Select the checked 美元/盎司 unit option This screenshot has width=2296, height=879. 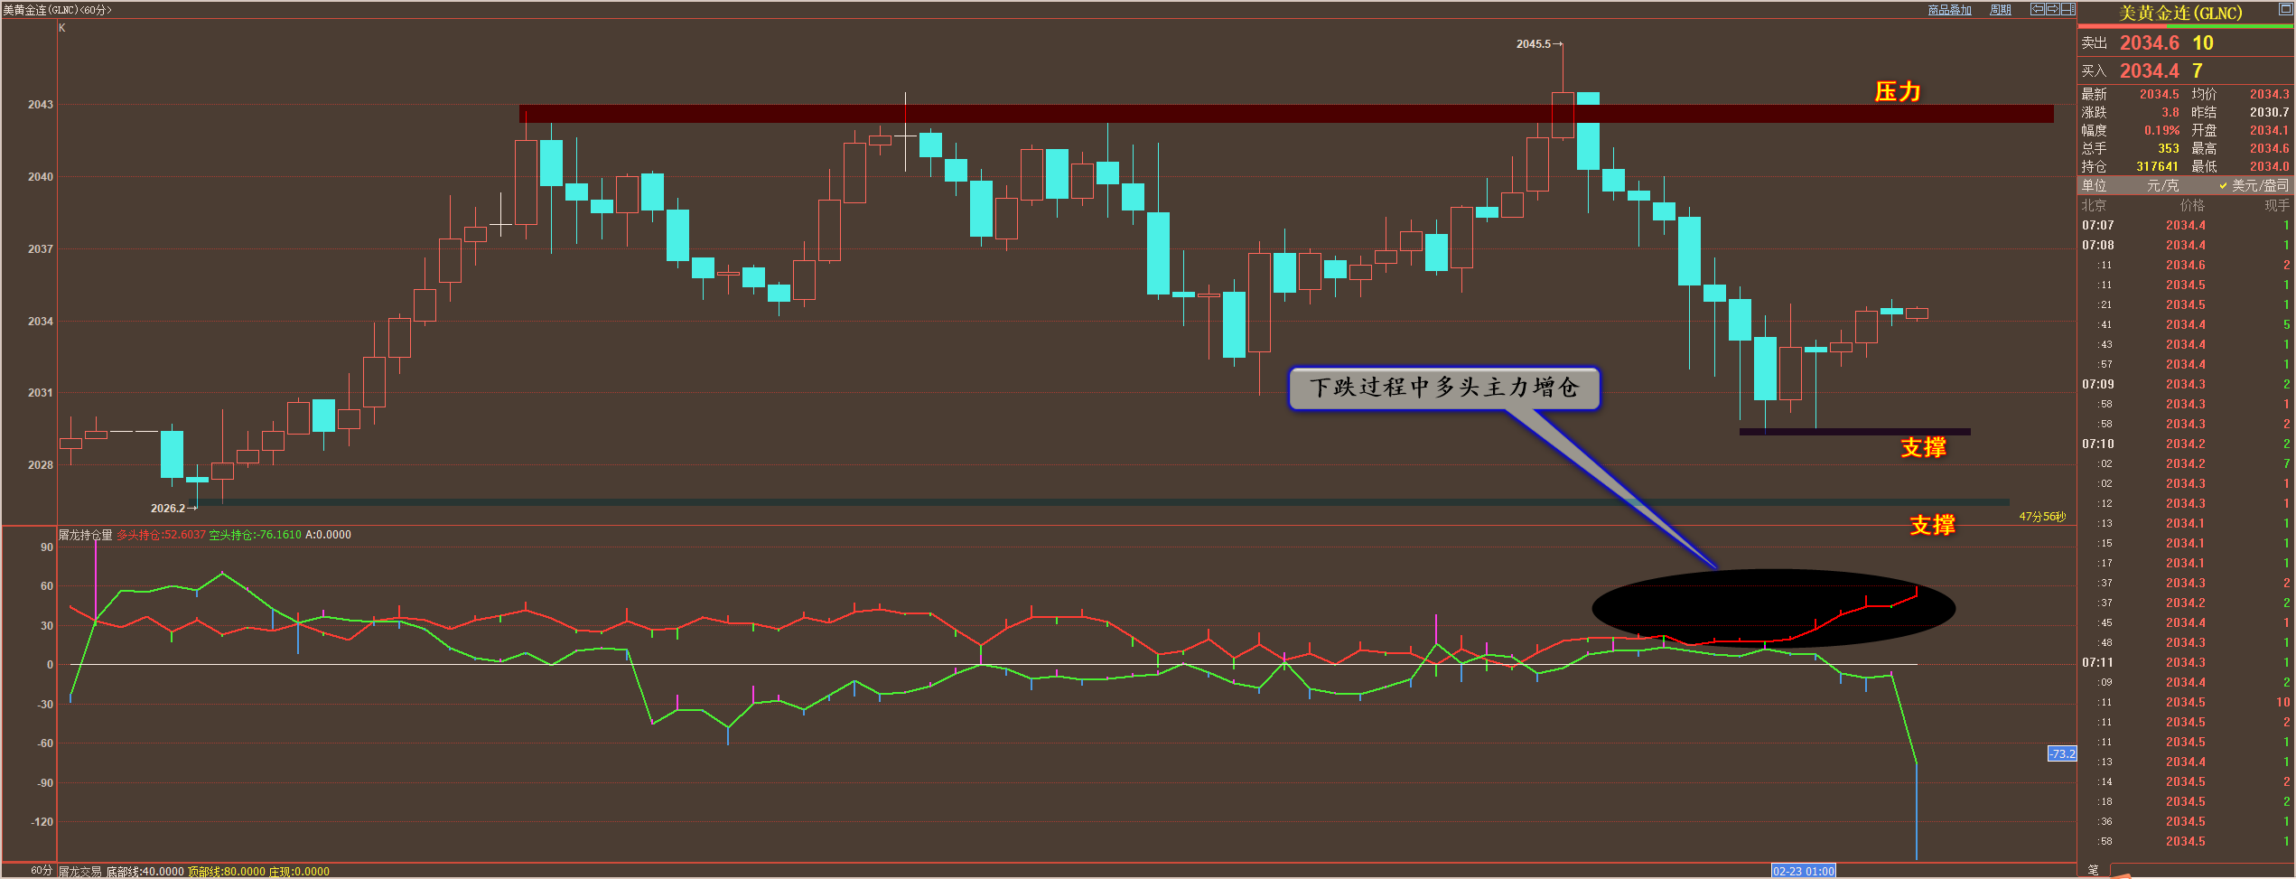2254,185
